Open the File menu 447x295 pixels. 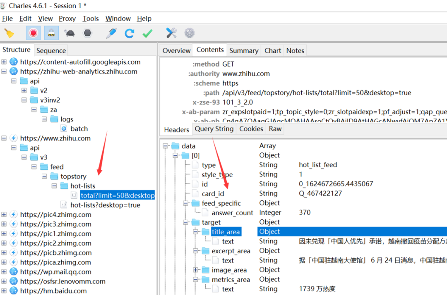(x=7, y=19)
